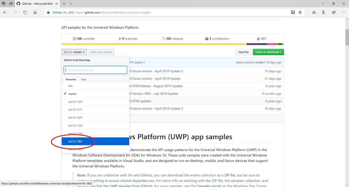Open Get the UWP samples from GitHub link
This screenshot has height=187, width=349.
pos(124,186)
